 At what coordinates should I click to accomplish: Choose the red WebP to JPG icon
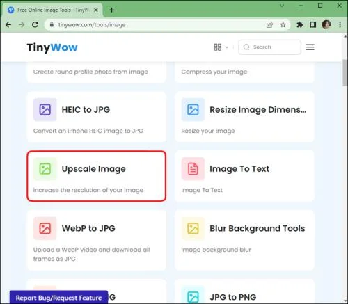pos(45,228)
